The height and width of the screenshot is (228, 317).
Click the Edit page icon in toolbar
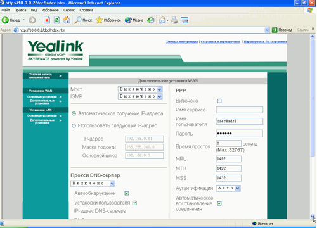point(184,20)
